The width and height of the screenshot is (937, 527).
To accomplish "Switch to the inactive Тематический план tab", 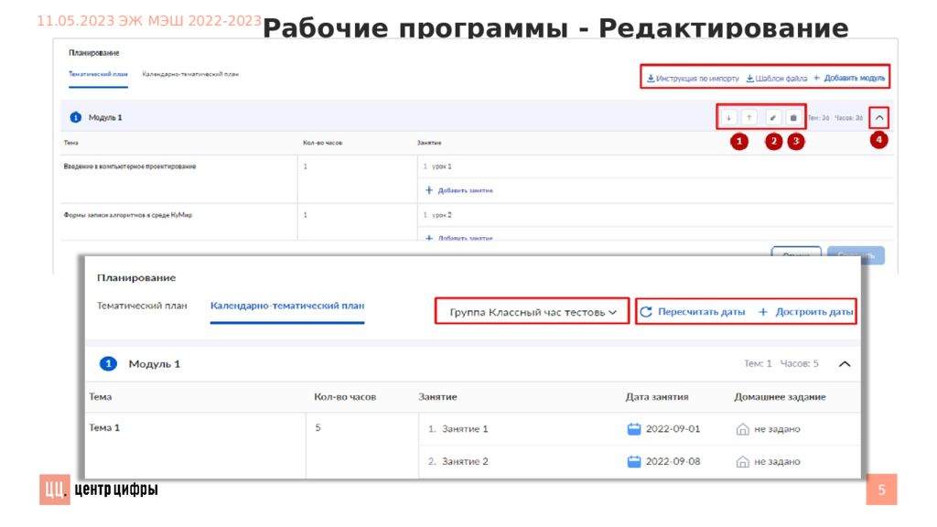I will pos(142,306).
